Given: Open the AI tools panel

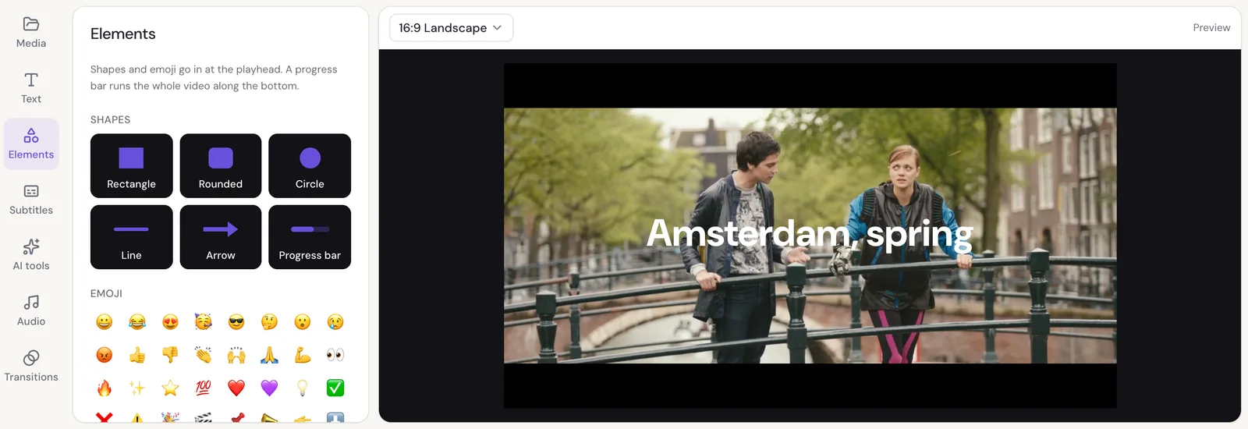Looking at the screenshot, I should pyautogui.click(x=31, y=255).
